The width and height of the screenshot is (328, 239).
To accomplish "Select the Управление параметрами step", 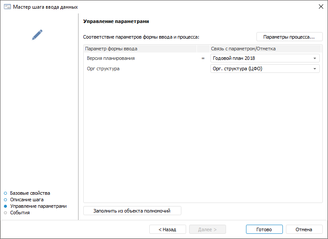I will point(38,206).
